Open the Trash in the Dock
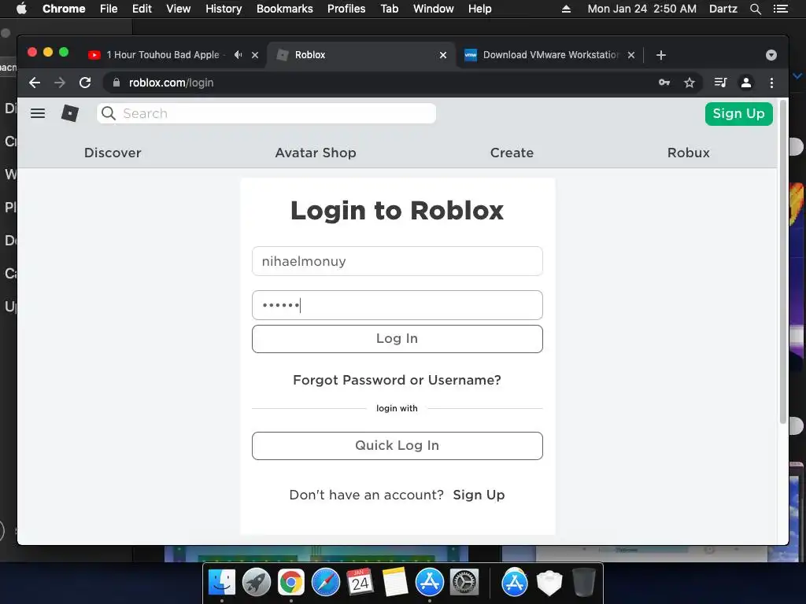The image size is (806, 604). (x=584, y=582)
